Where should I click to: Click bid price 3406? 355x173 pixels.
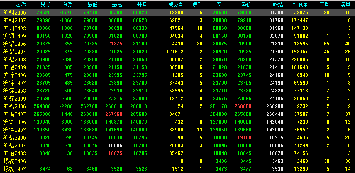221,161
